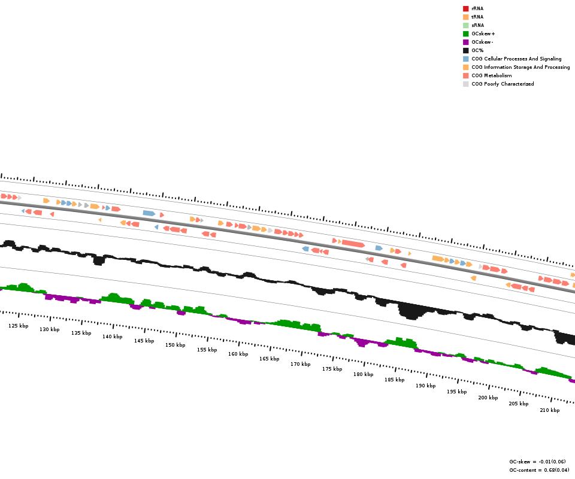Click the COG Metabolism legend swatch
575x479 pixels.
[465, 75]
